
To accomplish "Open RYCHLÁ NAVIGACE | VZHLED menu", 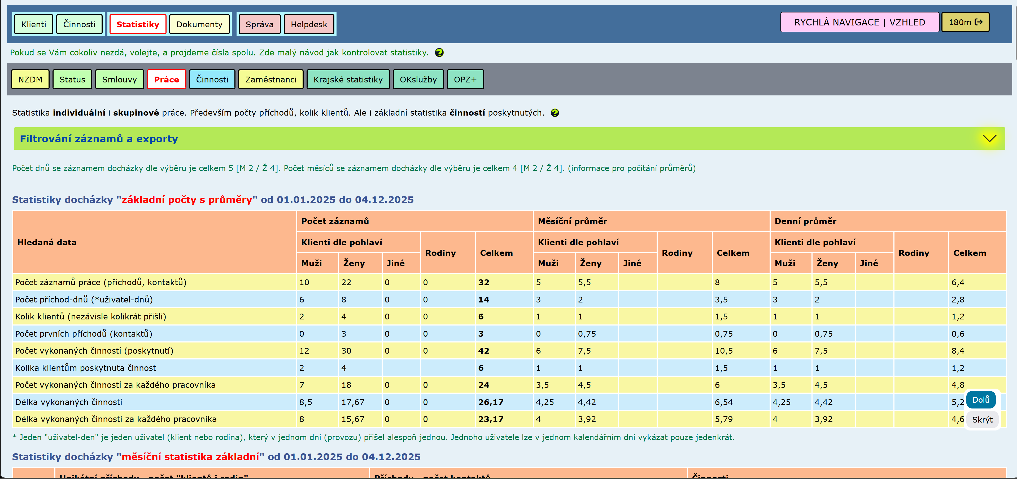I will click(x=859, y=23).
